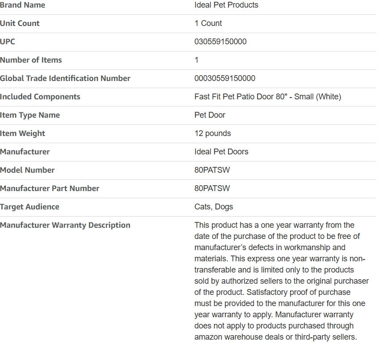Select the GTIN value 00030559150000
Image resolution: width=380 pixels, height=345 pixels.
[x=225, y=78]
